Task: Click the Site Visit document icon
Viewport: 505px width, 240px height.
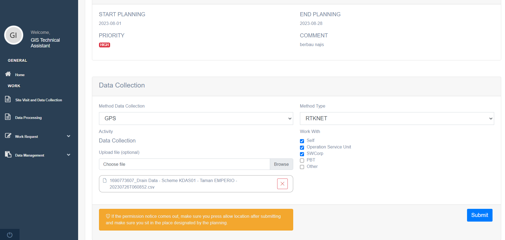Action: 8,99
